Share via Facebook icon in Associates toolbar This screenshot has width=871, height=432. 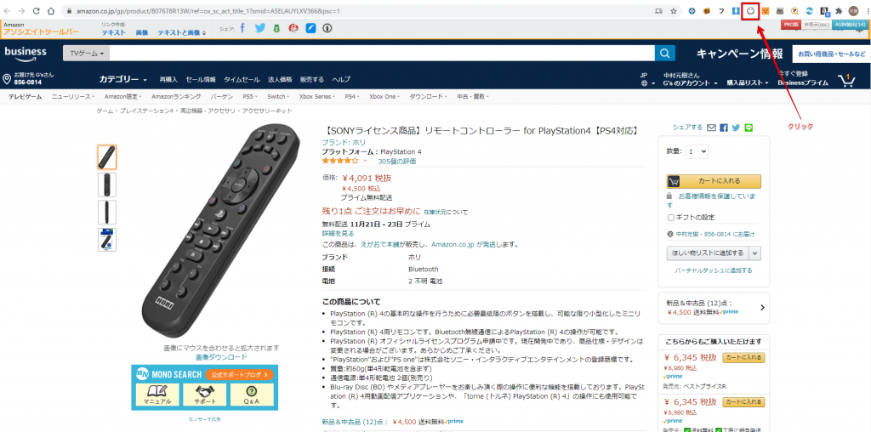point(242,28)
